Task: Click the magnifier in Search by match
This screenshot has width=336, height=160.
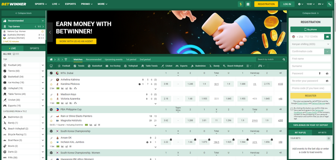Action: (284, 59)
